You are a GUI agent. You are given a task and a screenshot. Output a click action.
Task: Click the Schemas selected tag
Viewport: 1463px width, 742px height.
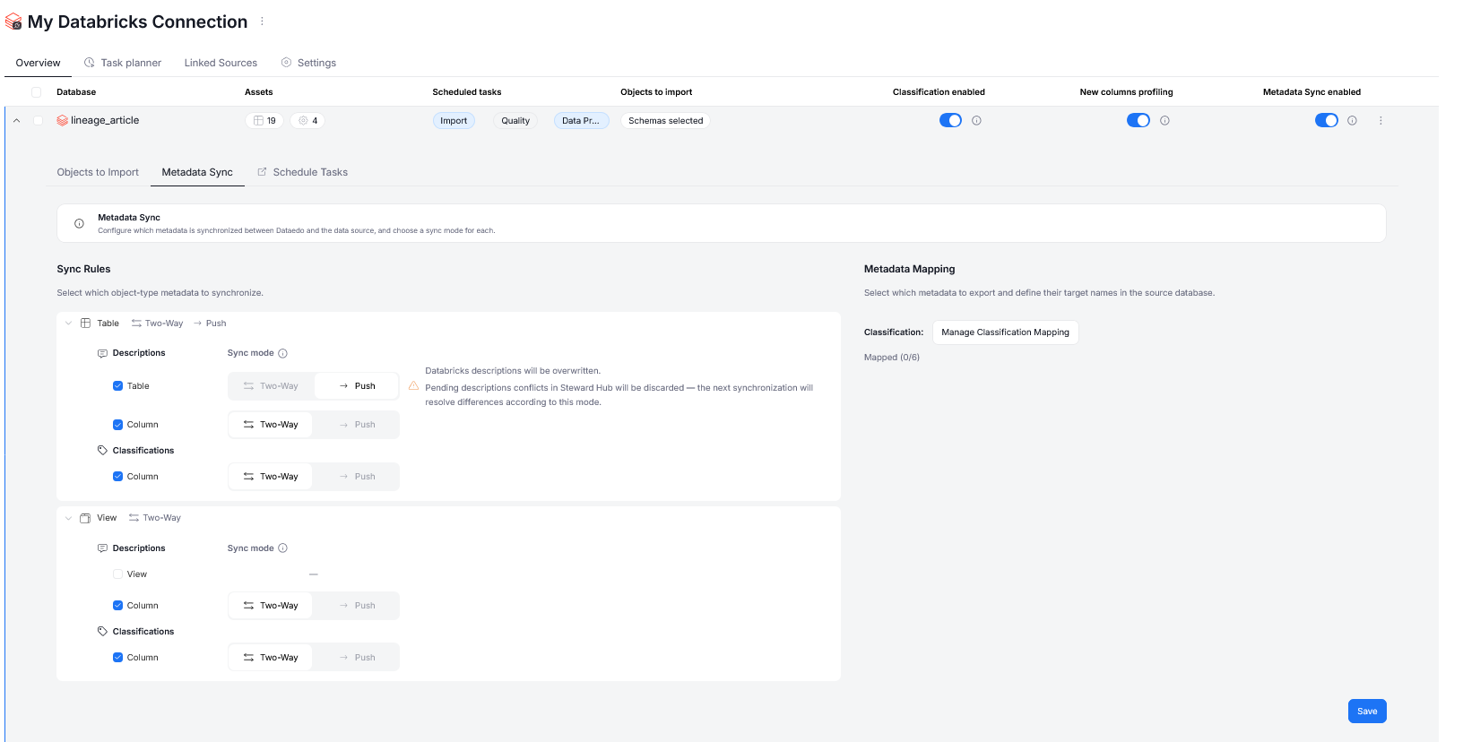tap(665, 121)
